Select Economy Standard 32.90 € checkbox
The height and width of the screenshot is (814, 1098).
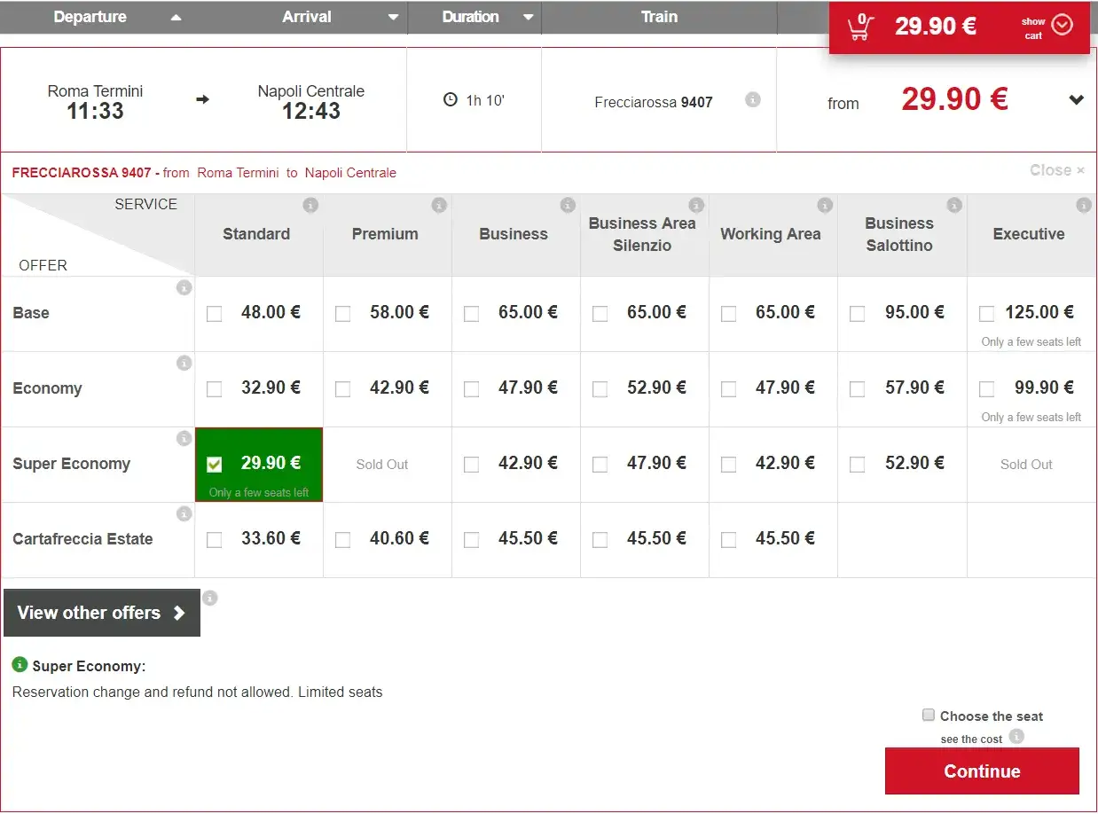click(215, 389)
